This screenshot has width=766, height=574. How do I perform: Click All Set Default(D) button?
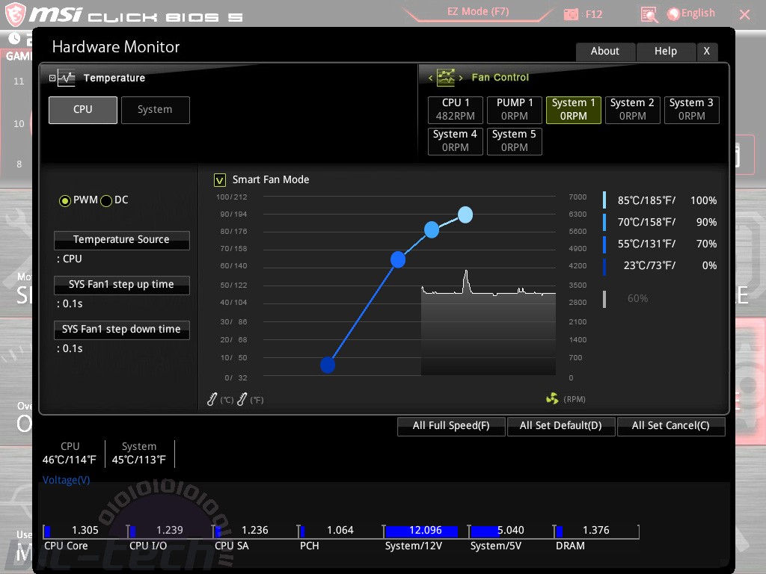[561, 425]
